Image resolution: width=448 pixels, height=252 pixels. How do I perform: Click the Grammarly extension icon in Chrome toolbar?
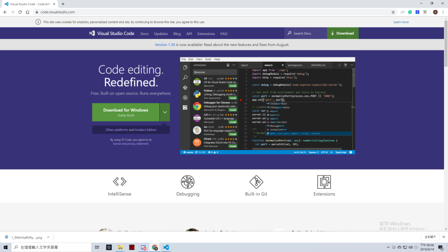click(410, 12)
